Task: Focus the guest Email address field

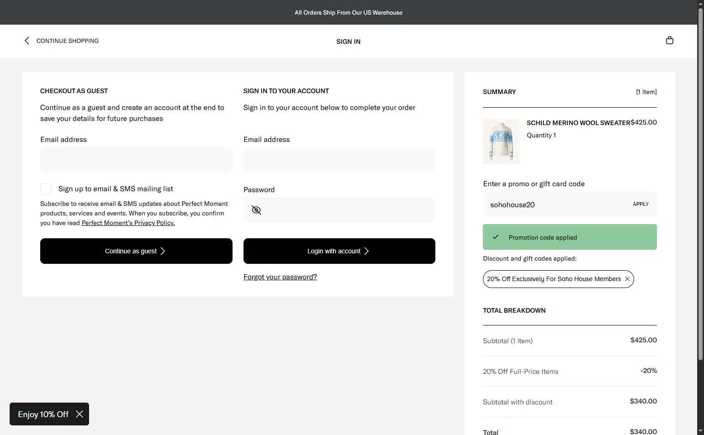Action: 136,160
